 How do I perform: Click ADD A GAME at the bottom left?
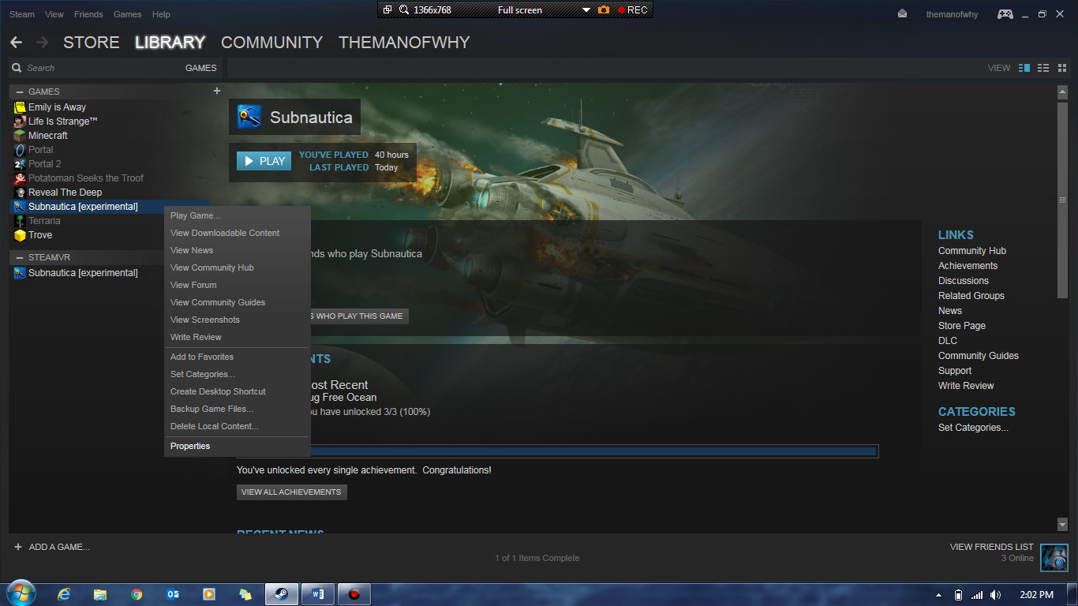[x=51, y=547]
